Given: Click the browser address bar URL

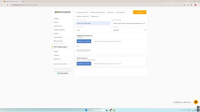Looking at the screenshot, I should pos(25,5).
